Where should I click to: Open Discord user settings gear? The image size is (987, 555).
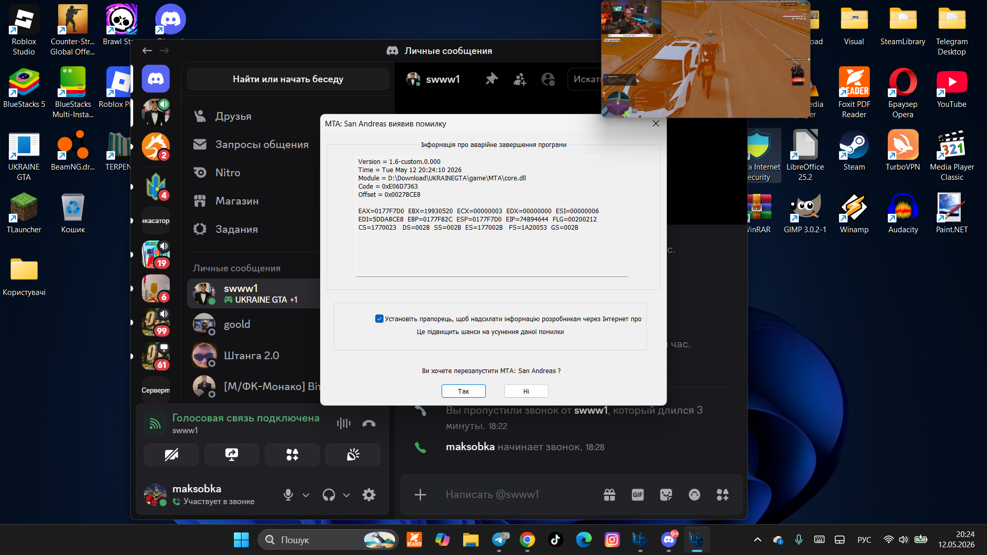pos(369,495)
